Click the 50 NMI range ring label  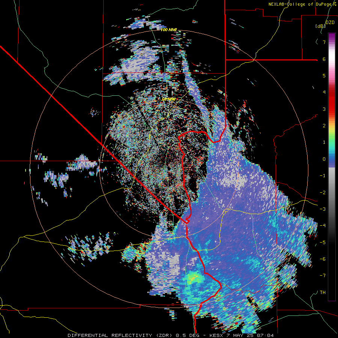click(x=169, y=100)
